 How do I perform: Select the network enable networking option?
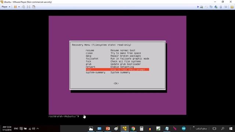point(117,67)
